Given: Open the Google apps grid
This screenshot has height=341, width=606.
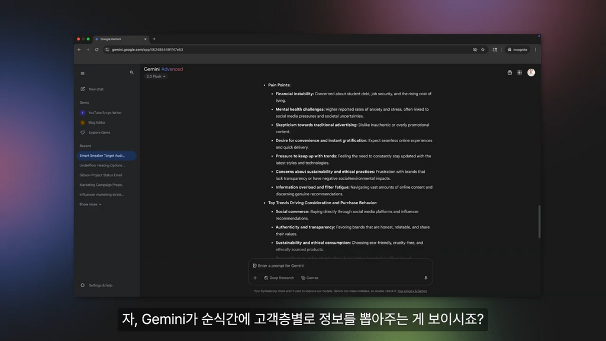Looking at the screenshot, I should coord(520,73).
